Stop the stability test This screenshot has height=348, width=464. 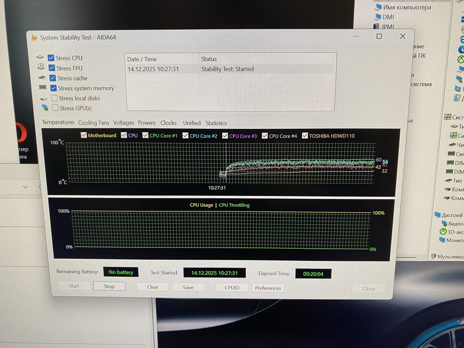109,286
